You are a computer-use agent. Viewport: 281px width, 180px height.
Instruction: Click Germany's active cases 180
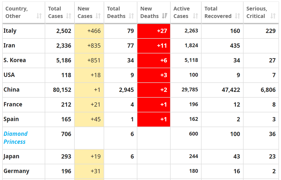(x=194, y=171)
